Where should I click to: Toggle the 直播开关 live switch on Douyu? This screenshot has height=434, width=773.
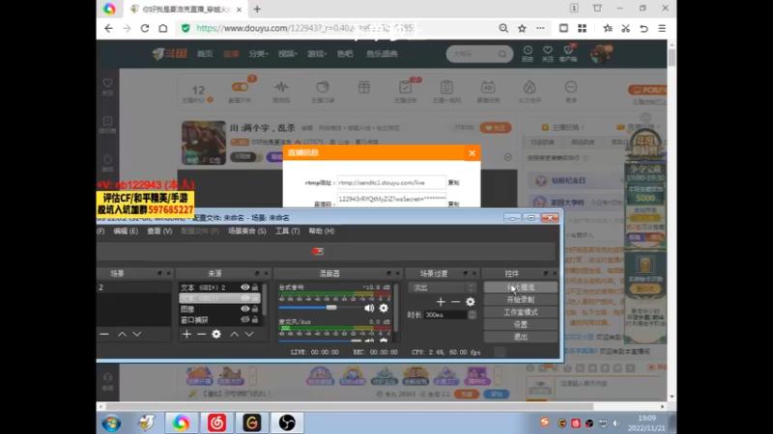[240, 87]
